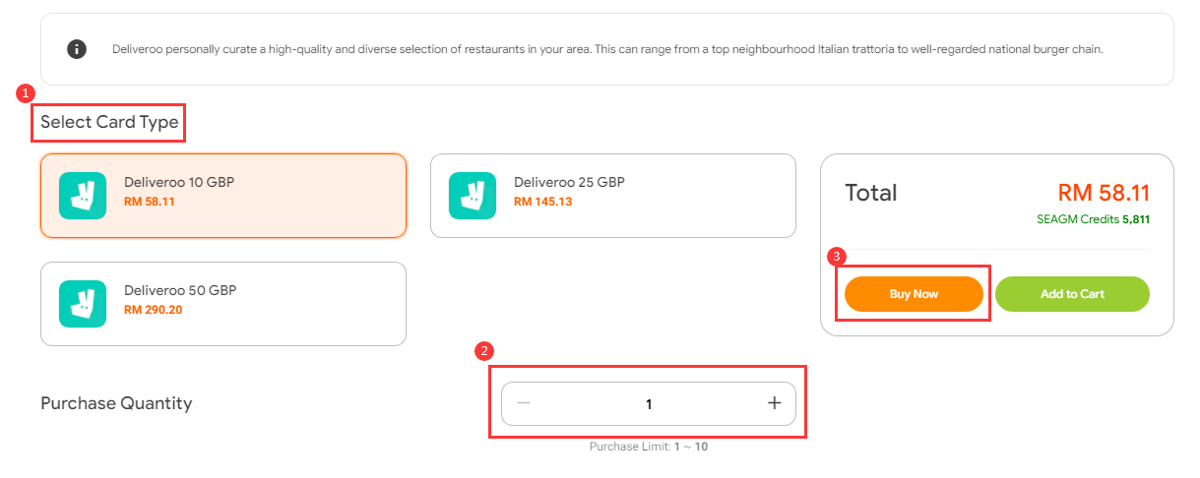Click the RM 58.11 total price
The height and width of the screenshot is (478, 1200).
coord(1104,193)
